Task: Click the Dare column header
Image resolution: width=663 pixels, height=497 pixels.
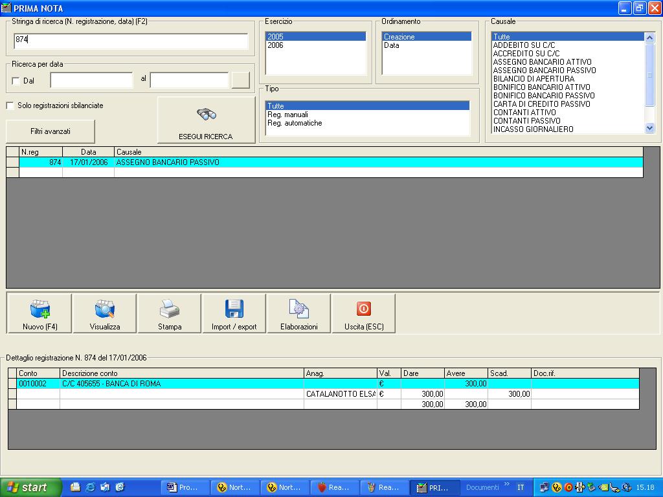Action: [422, 373]
